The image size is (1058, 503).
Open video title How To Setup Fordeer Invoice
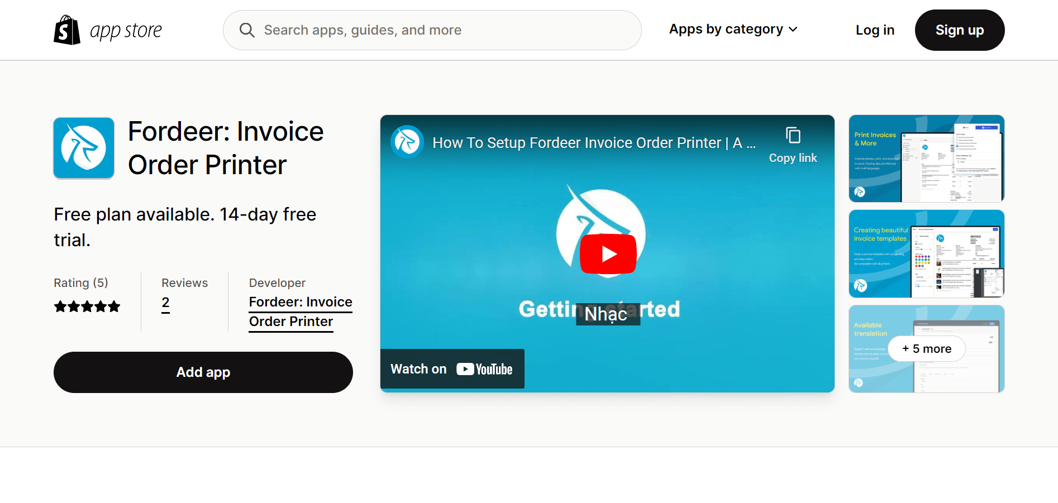click(594, 143)
